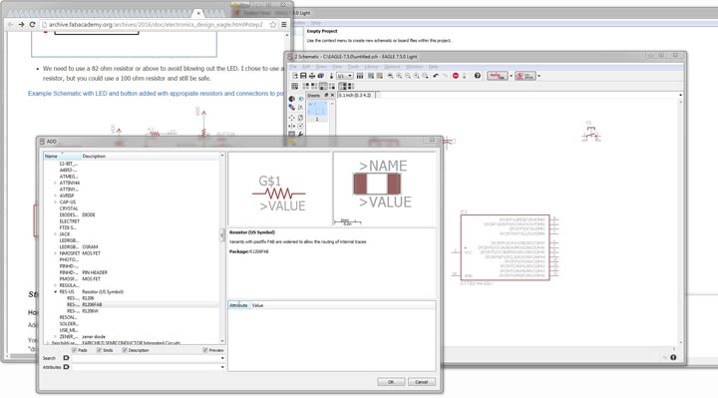Toggle the Preview checkbox in ADD dialog
The width and height of the screenshot is (718, 398).
point(205,350)
